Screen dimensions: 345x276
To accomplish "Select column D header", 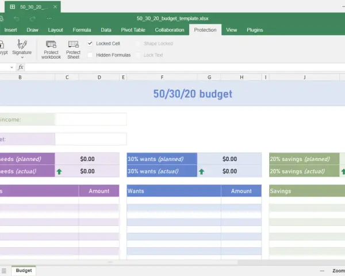I will 99,77.
